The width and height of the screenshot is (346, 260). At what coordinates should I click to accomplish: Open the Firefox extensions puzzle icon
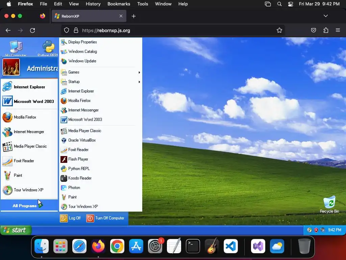pyautogui.click(x=326, y=30)
